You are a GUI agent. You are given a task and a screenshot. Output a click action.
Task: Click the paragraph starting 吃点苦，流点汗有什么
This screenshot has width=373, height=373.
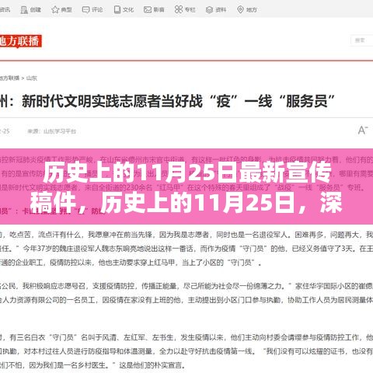(186, 235)
